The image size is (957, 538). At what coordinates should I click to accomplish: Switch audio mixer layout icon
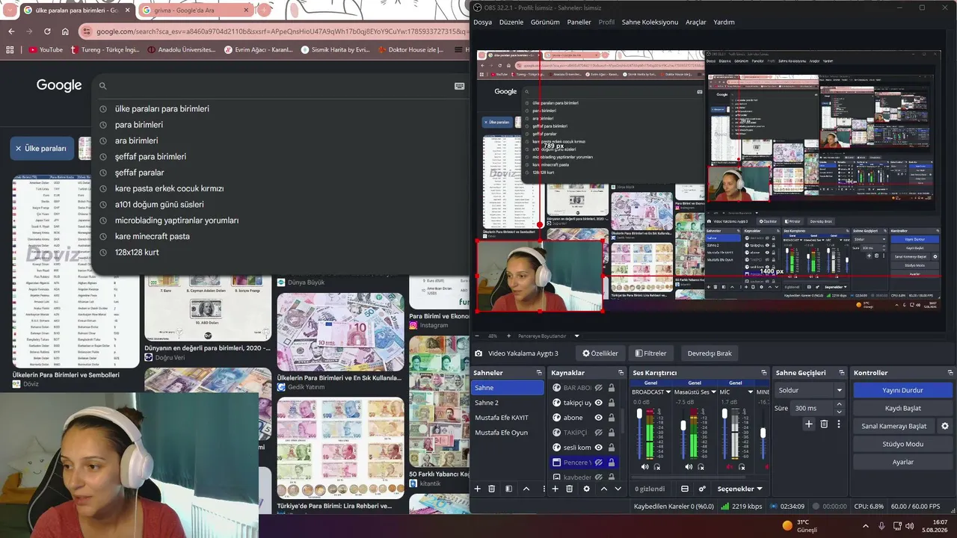pyautogui.click(x=684, y=489)
